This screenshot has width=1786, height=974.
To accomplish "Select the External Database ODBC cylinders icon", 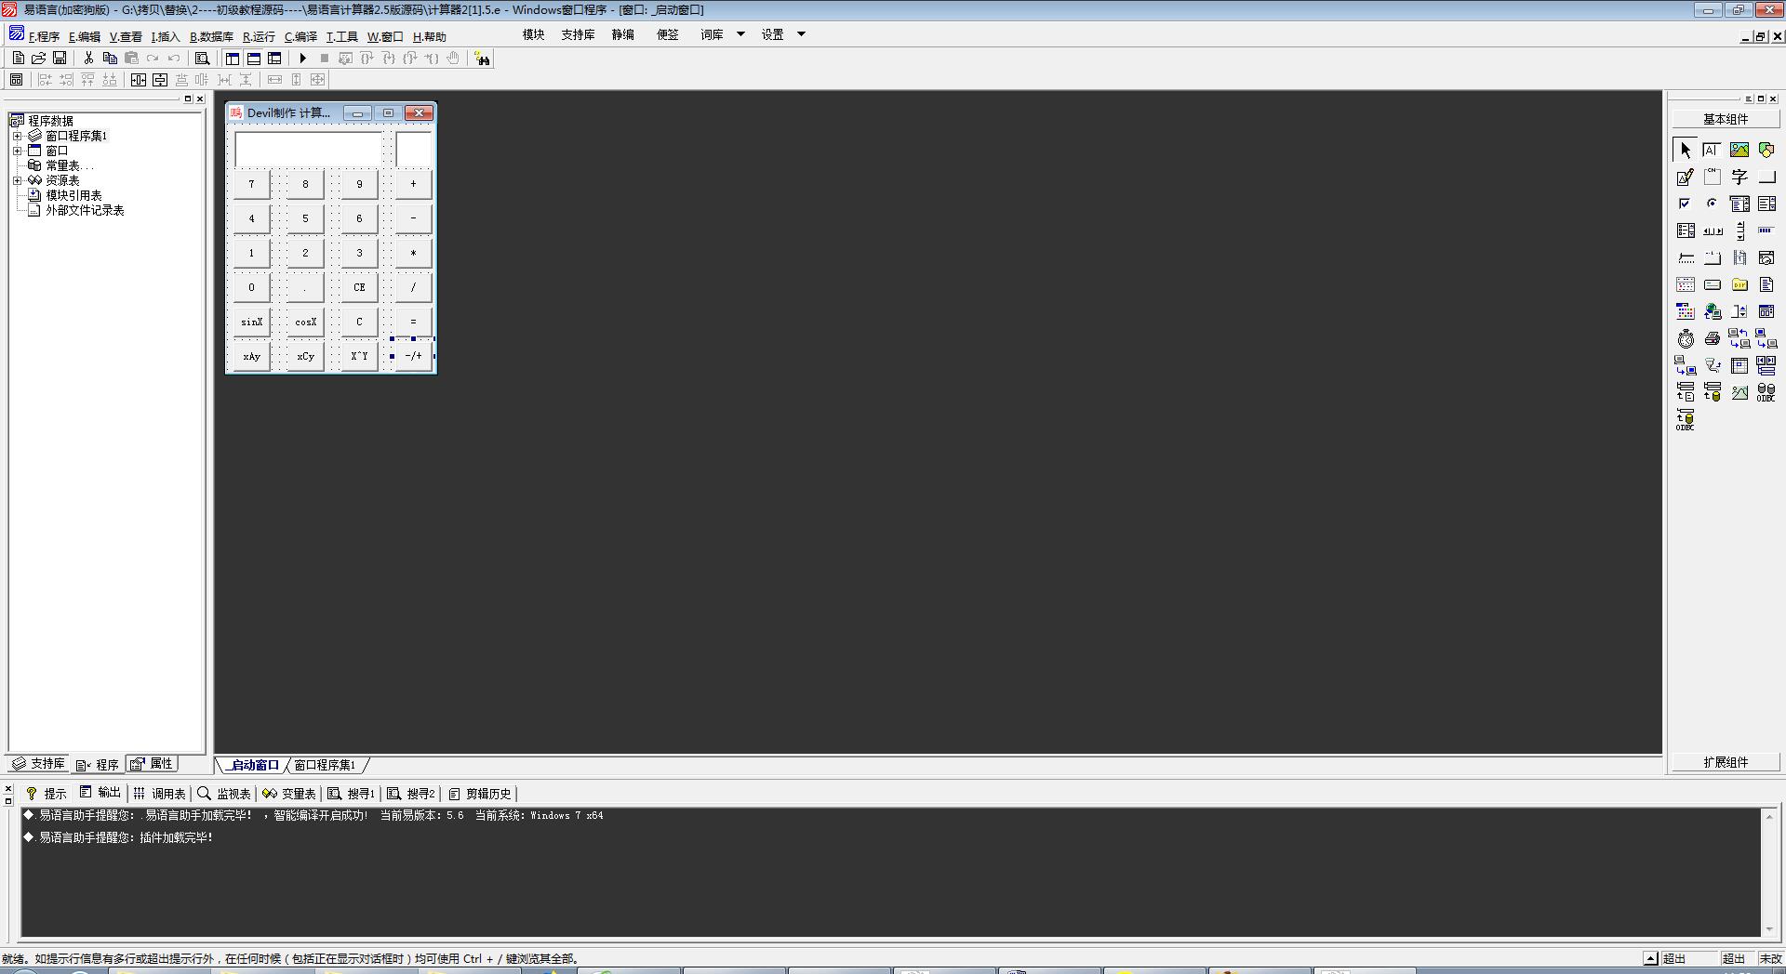I will 1766,392.
